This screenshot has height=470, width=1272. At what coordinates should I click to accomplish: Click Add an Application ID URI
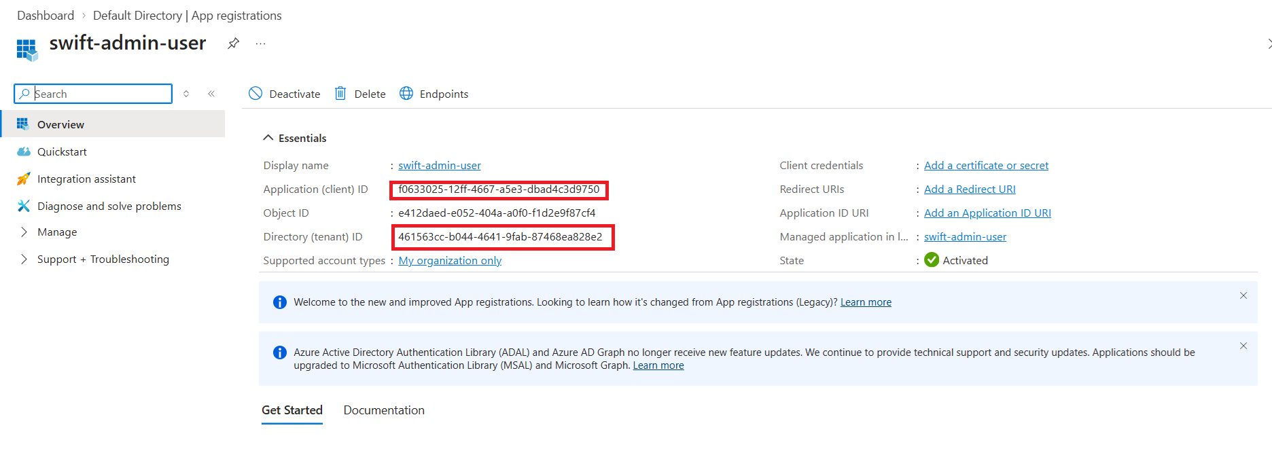[987, 213]
